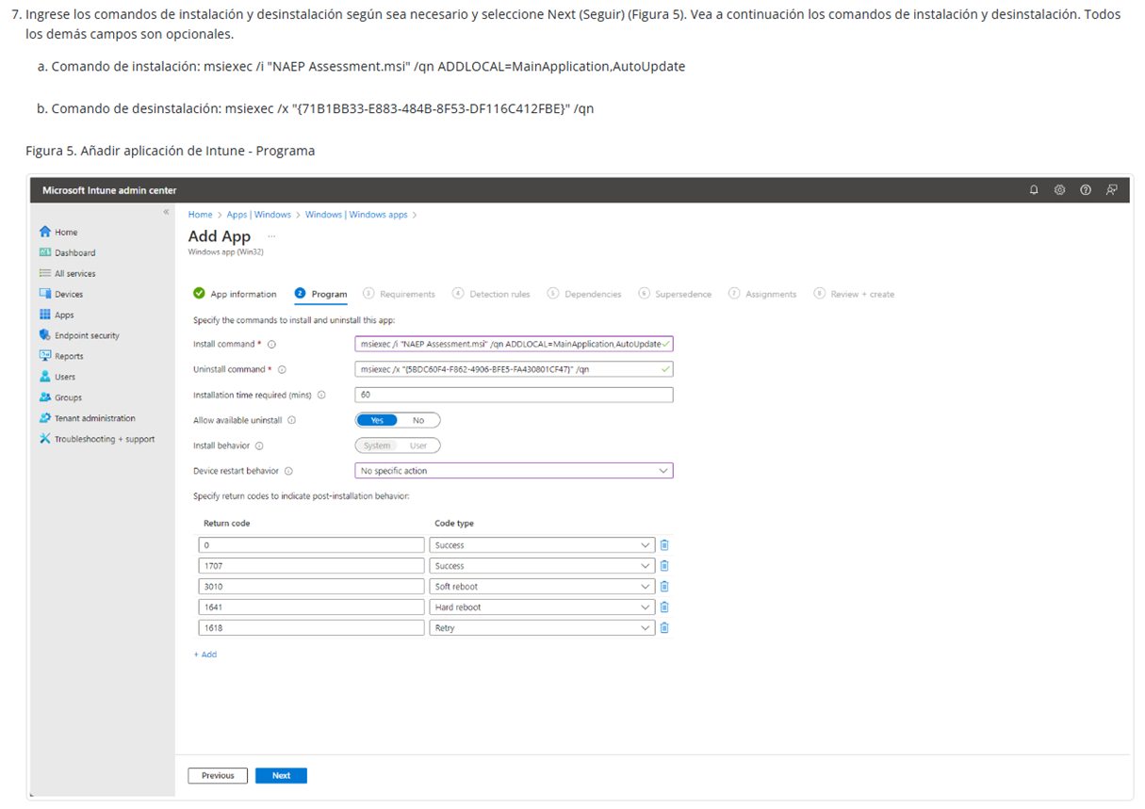Delete the 3010 return code row
This screenshot has height=809, width=1145.
(664, 587)
